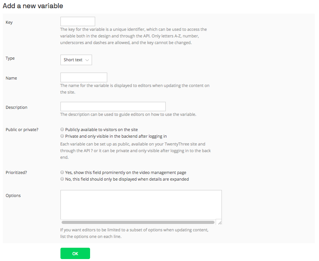Submit the form with the OK button

click(75, 254)
